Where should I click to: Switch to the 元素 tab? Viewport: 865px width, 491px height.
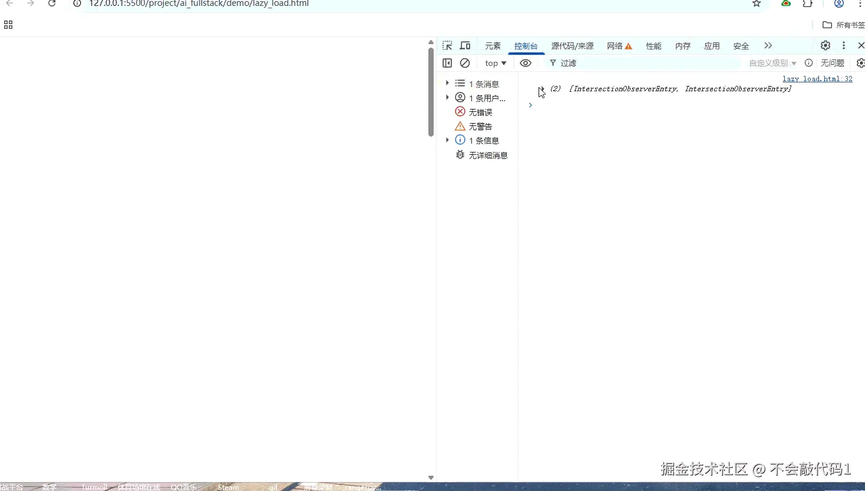(493, 46)
